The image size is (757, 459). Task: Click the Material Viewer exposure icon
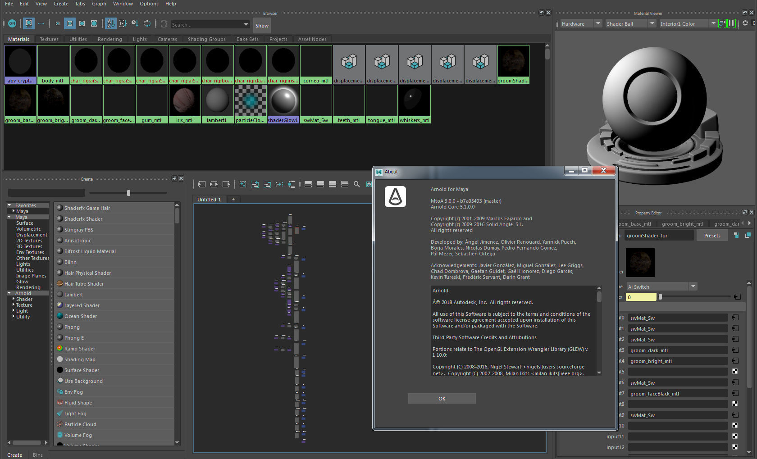pos(745,23)
